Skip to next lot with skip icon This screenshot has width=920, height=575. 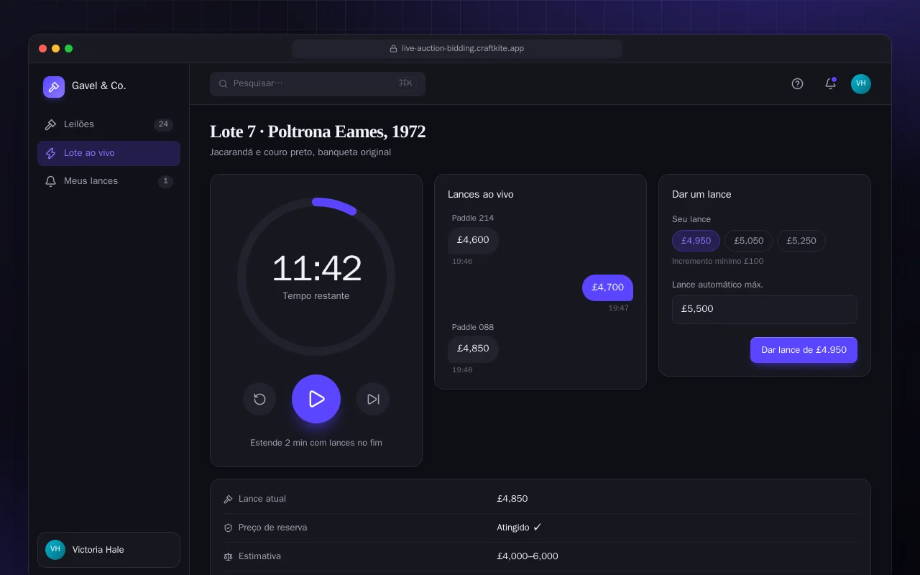(x=373, y=399)
